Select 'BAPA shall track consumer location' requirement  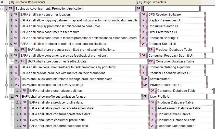pos(45,14)
